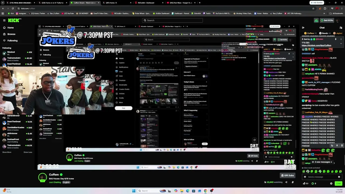Open Cuffem's channel avatar
345x194 pixels.
pos(42,178)
